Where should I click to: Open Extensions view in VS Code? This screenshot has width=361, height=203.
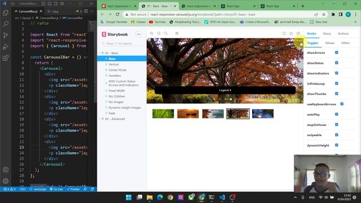(x=6, y=58)
